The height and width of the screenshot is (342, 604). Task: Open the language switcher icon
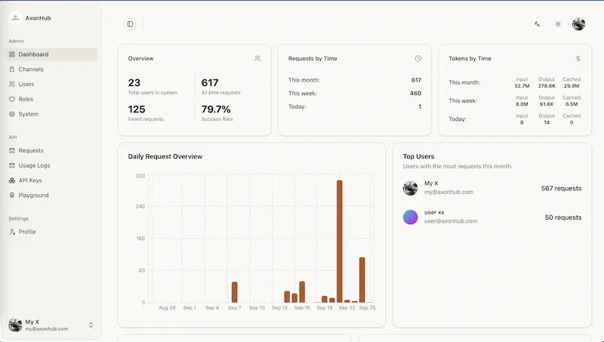tap(537, 24)
